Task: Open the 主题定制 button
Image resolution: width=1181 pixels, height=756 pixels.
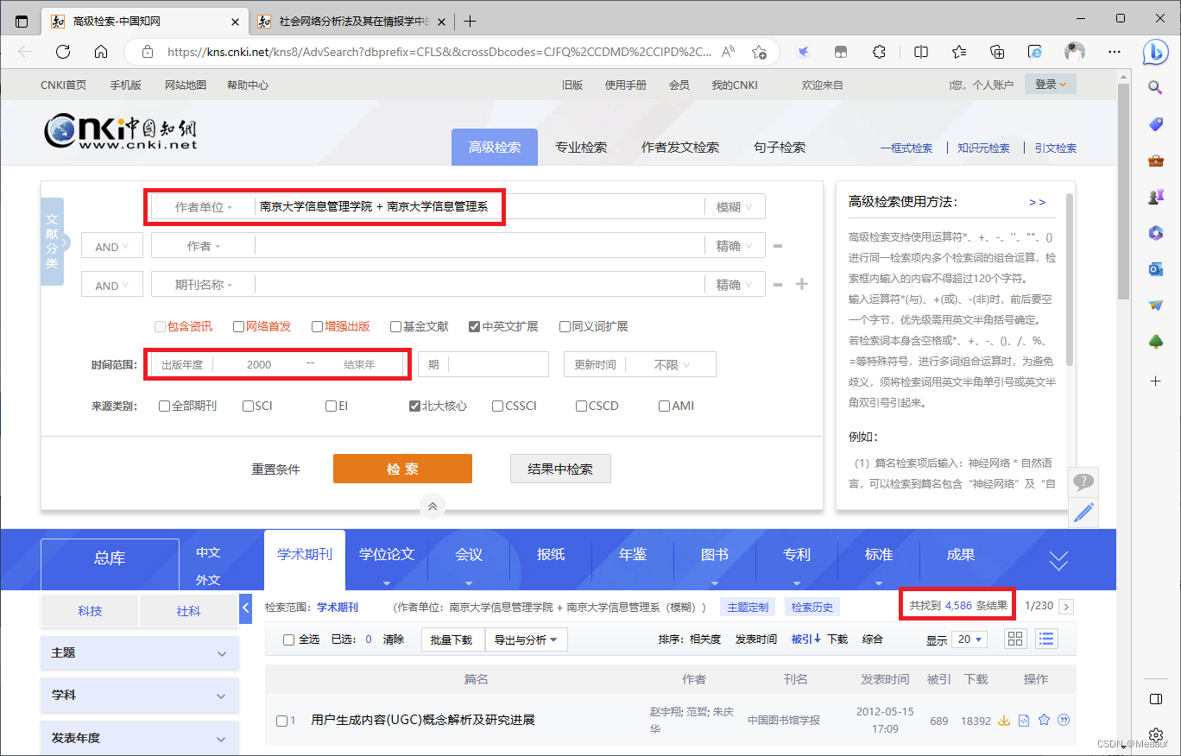Action: [748, 607]
